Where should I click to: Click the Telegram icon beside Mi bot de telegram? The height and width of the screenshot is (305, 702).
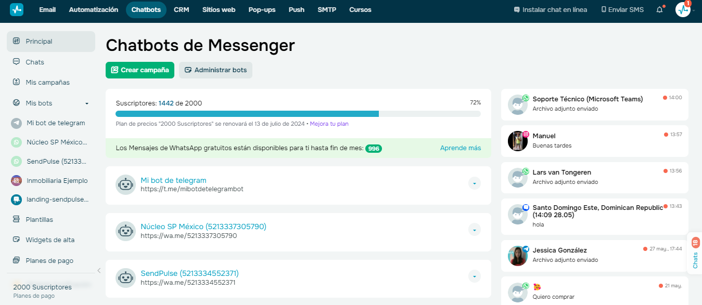point(17,123)
